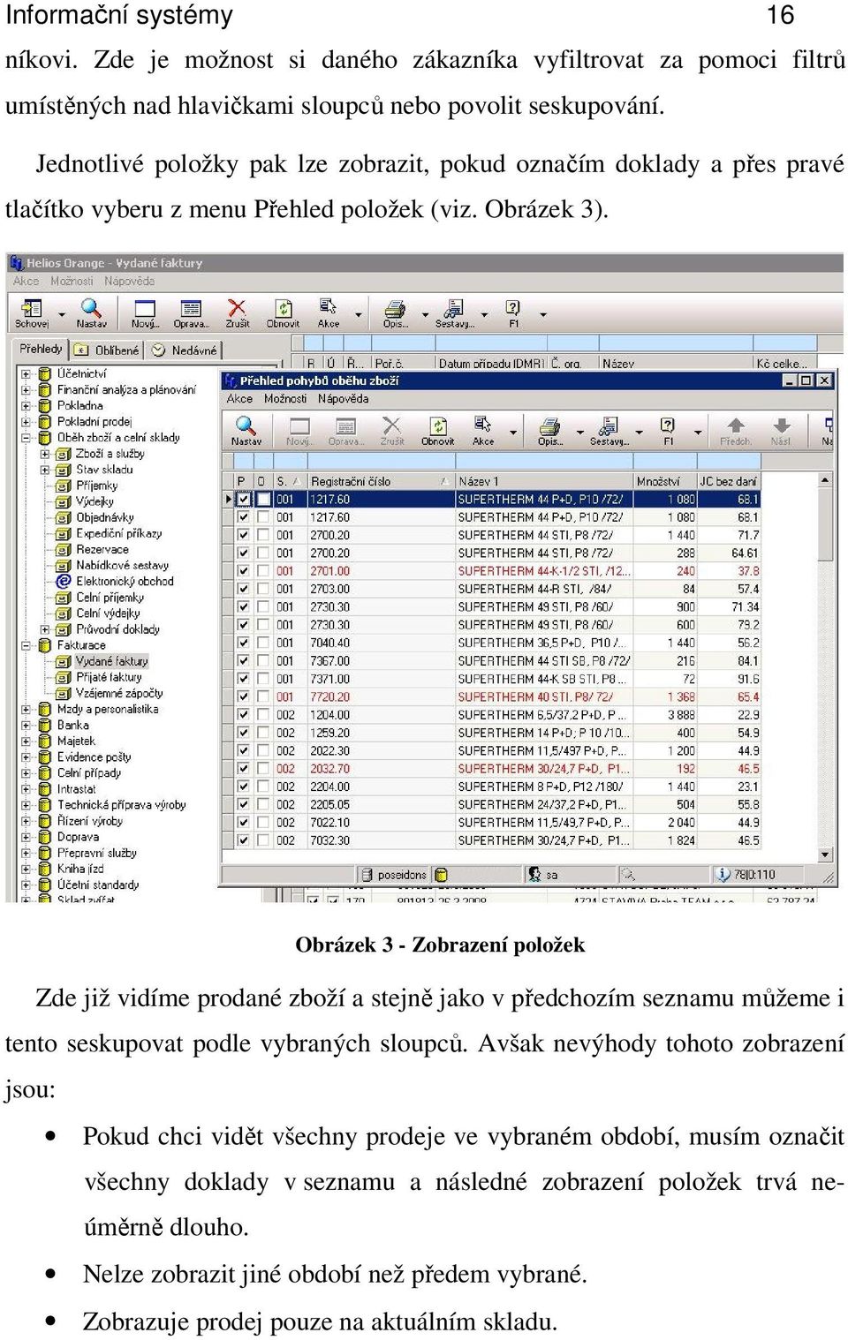
Task: Expand the Průvodní doklady node
Action: tap(45, 629)
